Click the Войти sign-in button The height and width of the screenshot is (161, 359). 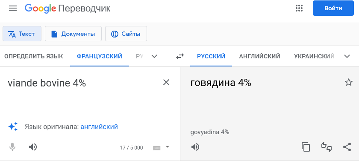333,8
